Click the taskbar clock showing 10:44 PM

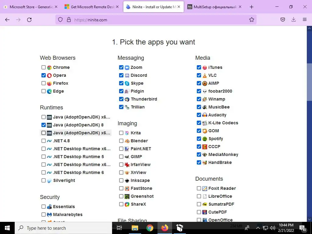(x=286, y=228)
